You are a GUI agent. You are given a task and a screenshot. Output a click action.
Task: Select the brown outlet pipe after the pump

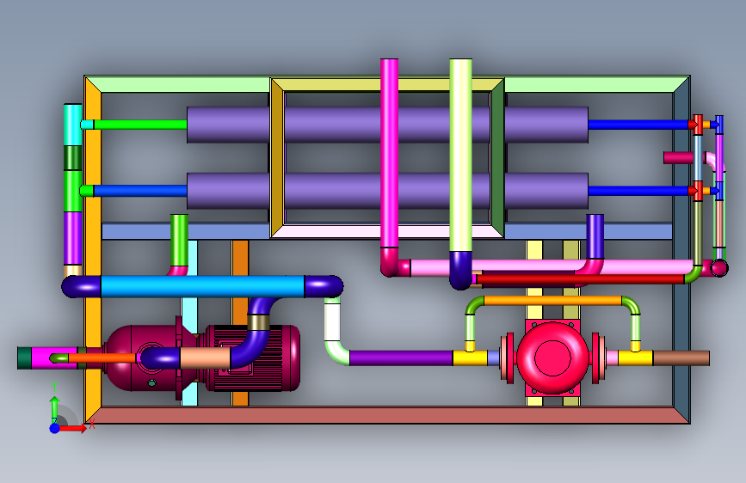click(681, 358)
